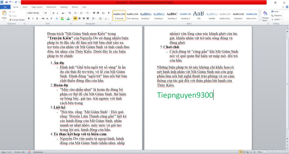Switch to Full Screen Reading view
The image size is (289, 154).
[x=244, y=152]
